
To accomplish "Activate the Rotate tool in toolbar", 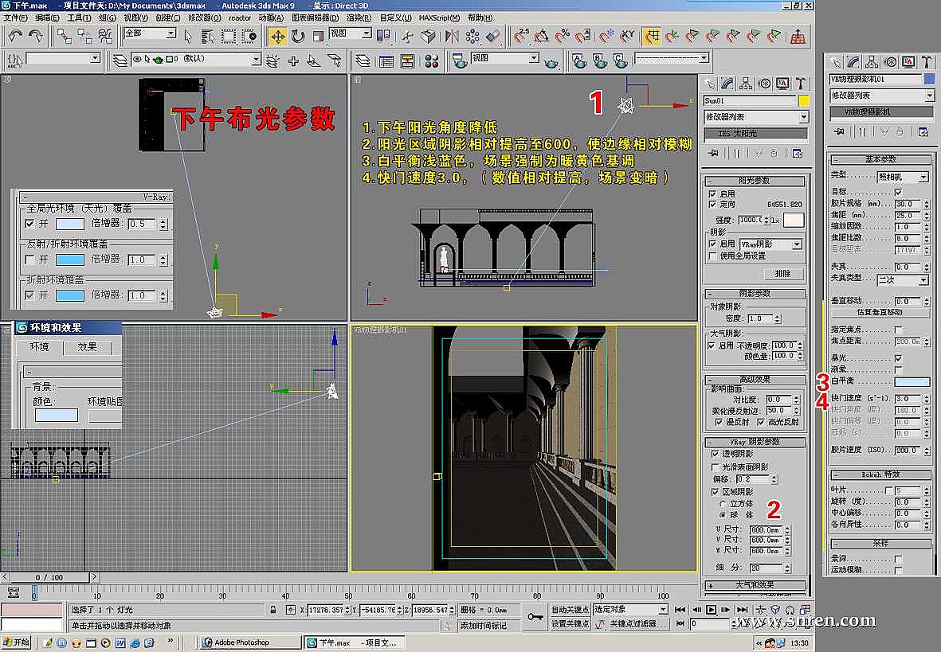I will pyautogui.click(x=298, y=36).
